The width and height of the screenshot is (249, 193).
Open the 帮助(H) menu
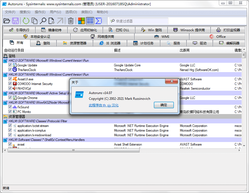(102, 12)
